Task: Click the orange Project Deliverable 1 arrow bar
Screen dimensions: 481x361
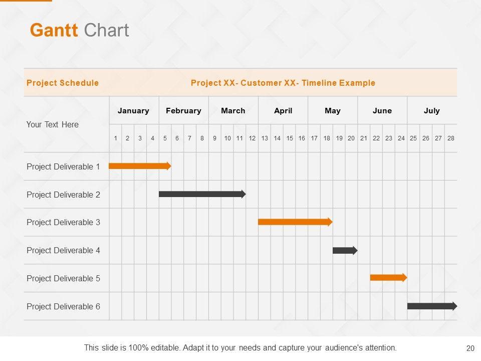Action: point(139,166)
